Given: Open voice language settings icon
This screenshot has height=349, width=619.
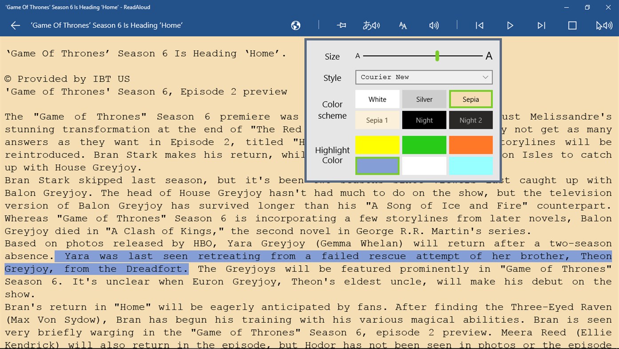Looking at the screenshot, I should (371, 25).
